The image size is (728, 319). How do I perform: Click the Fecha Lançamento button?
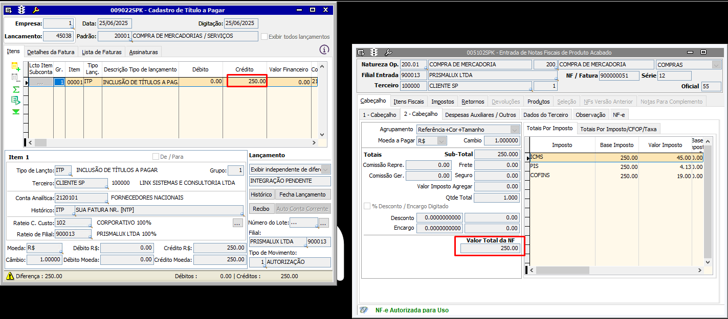[x=303, y=194]
